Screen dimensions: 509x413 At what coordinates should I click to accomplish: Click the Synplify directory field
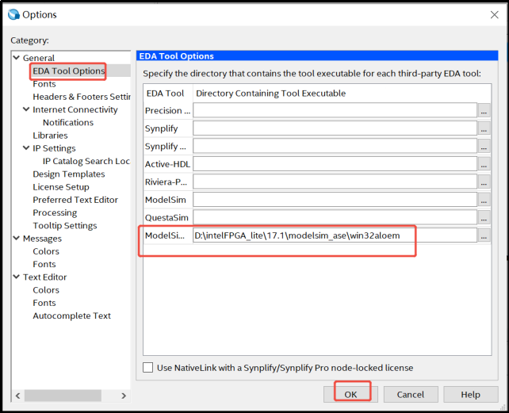(x=335, y=128)
